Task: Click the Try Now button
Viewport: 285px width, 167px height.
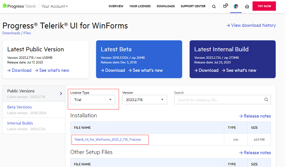Action: [x=264, y=6]
